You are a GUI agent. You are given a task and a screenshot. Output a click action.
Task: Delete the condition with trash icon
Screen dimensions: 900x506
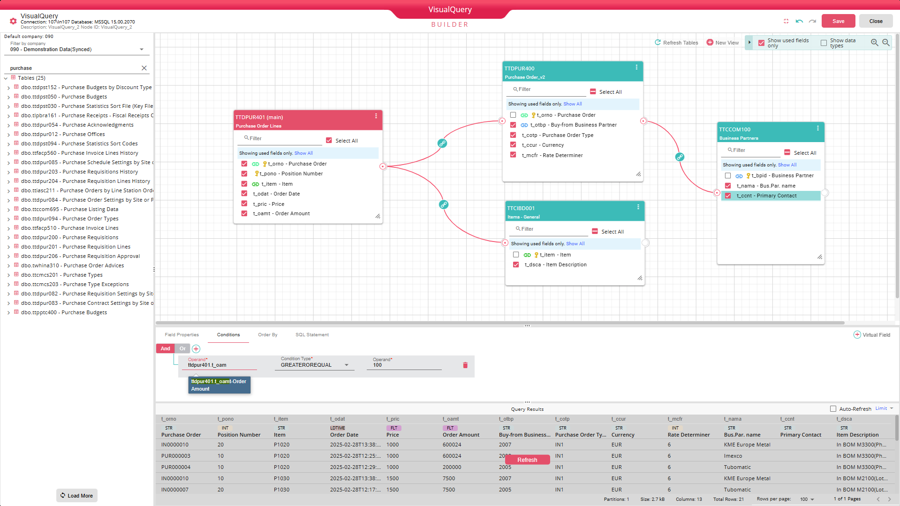coord(465,365)
